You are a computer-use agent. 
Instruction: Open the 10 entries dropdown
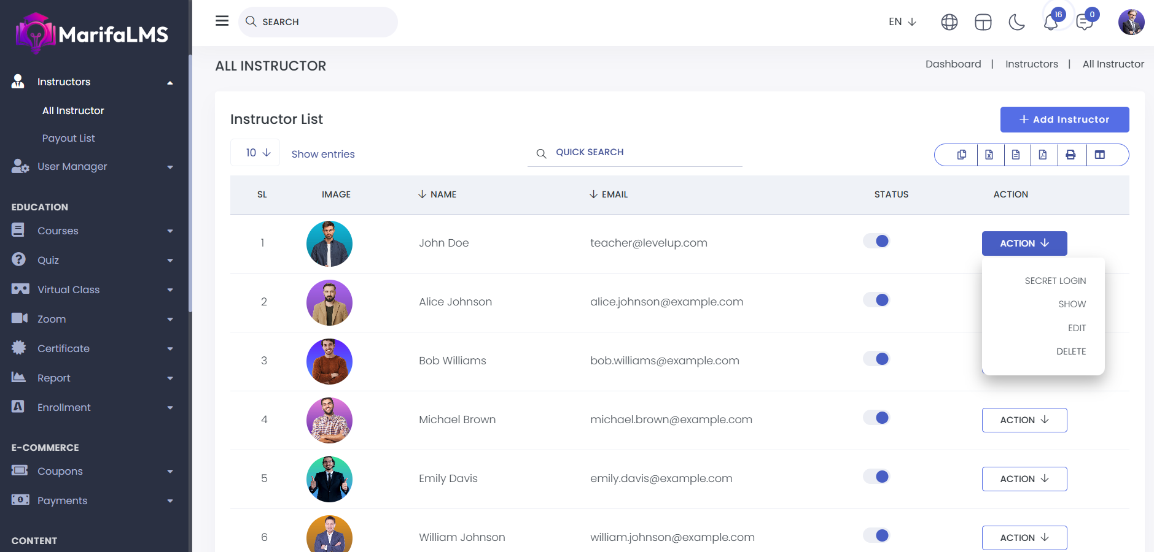(x=255, y=153)
